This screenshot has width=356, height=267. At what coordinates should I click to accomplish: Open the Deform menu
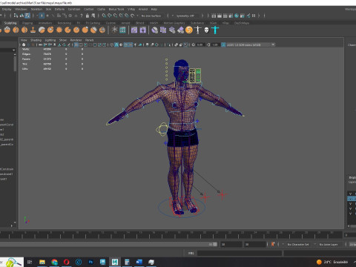[59, 9]
